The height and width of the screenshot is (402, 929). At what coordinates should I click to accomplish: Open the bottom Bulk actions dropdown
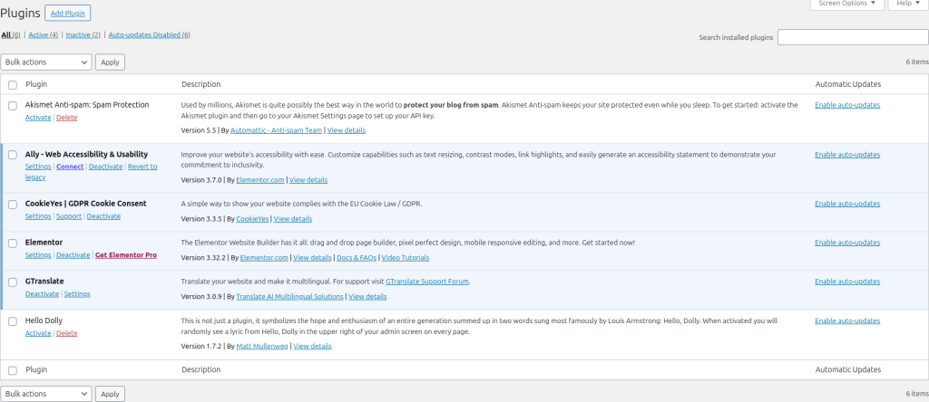coord(46,394)
